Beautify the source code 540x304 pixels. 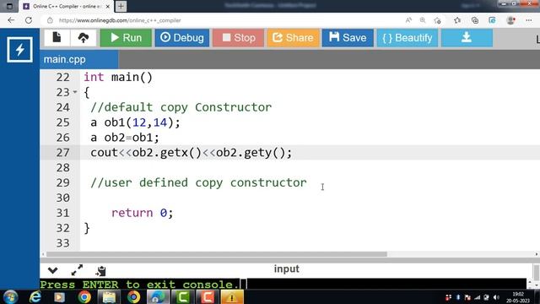(x=408, y=37)
